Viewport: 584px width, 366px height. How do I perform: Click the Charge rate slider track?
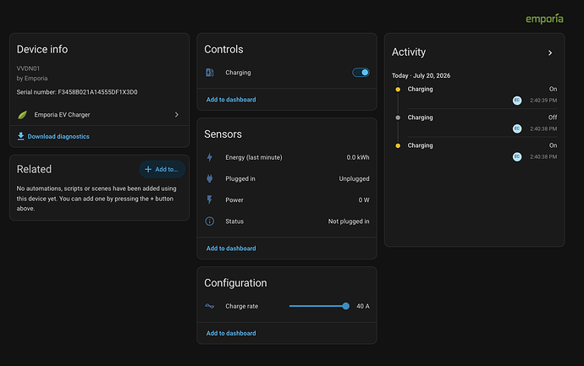pyautogui.click(x=317, y=306)
